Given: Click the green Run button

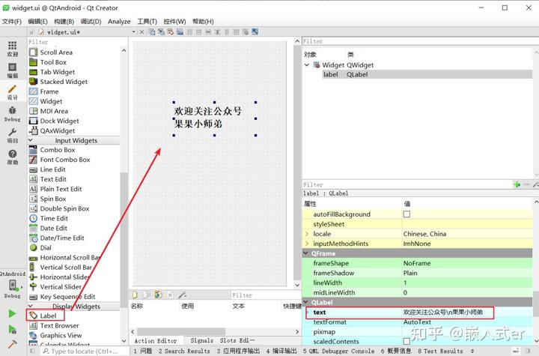Looking at the screenshot, I should coord(12,313).
